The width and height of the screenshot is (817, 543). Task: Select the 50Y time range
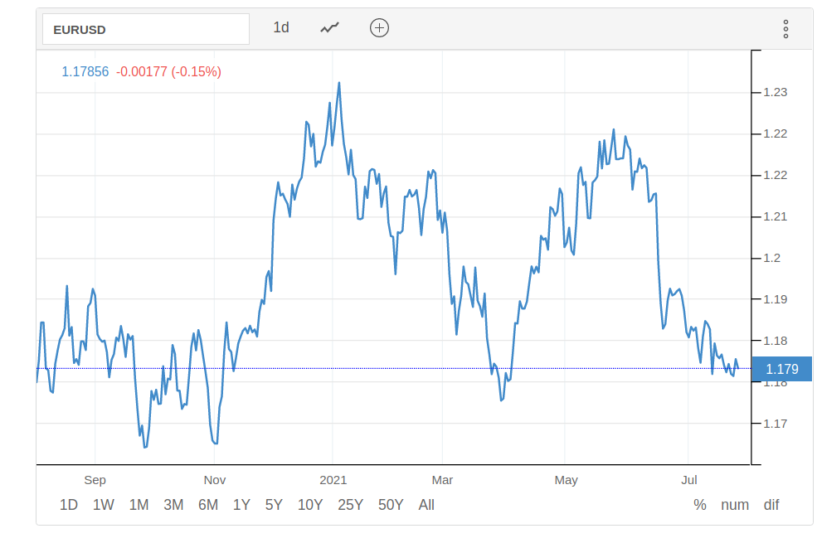[391, 505]
